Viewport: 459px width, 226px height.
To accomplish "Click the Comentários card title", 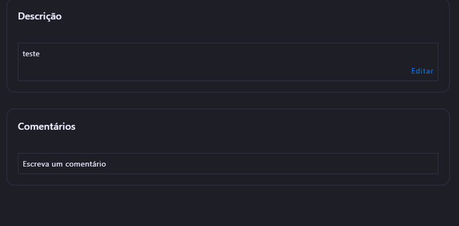I will pos(47,127).
